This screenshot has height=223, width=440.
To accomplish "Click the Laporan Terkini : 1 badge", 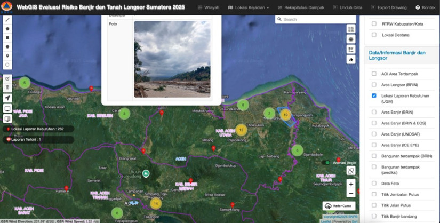I will click(38, 139).
